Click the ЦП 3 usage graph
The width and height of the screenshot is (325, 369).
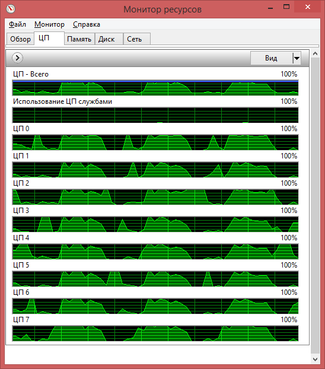tap(155, 224)
